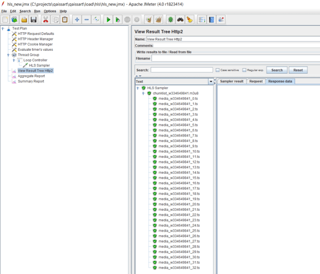The image size is (320, 274).
Task: Select HTTP Request Defaults in test plan
Action: click(x=36, y=34)
